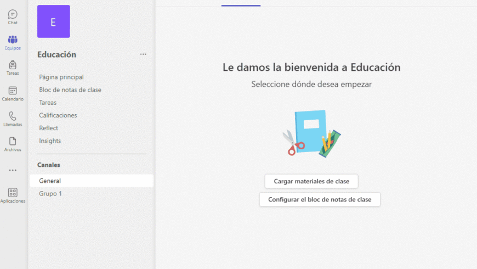Viewport: 477px width, 269px height.
Task: Click the Canales heading
Action: [49, 165]
